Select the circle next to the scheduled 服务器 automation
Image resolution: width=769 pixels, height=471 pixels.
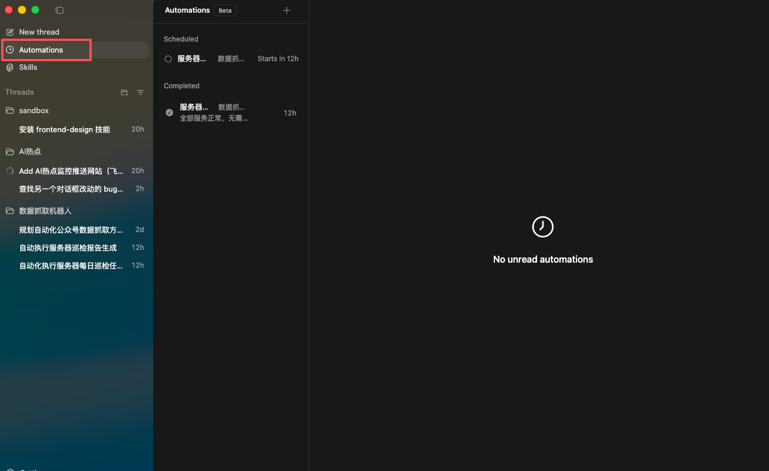[168, 58]
